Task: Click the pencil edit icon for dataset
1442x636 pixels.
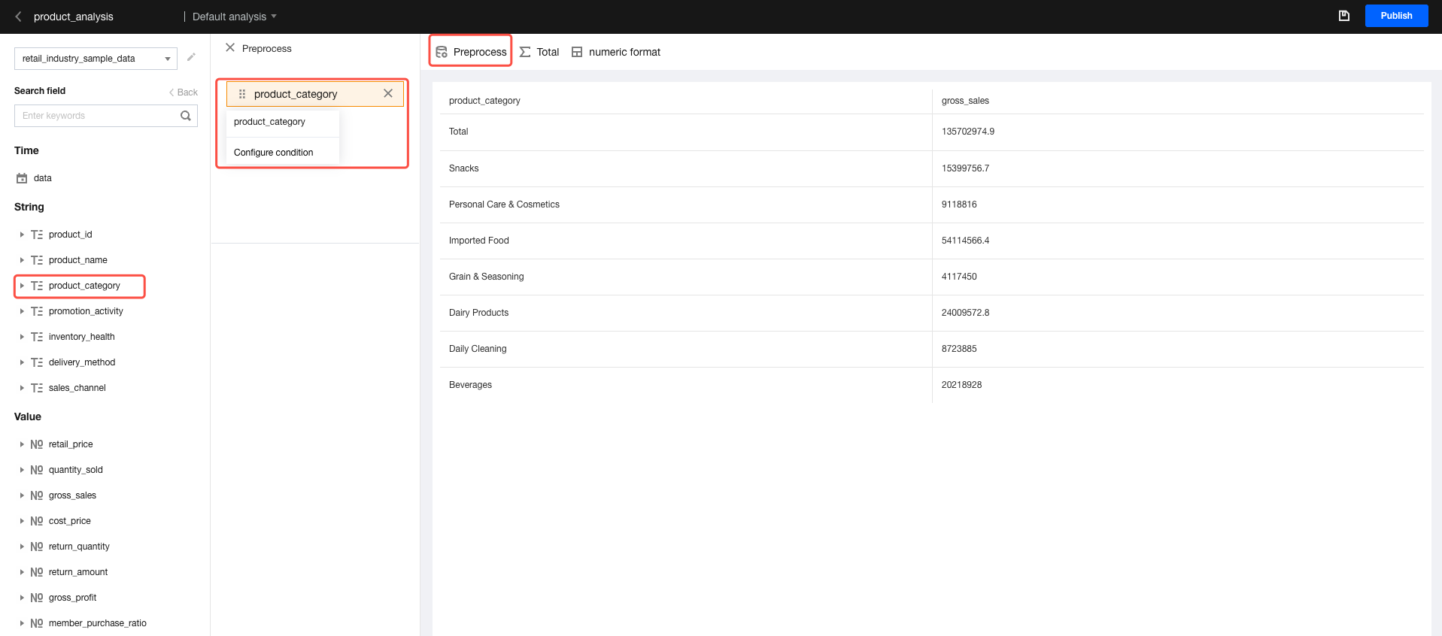Action: point(191,57)
